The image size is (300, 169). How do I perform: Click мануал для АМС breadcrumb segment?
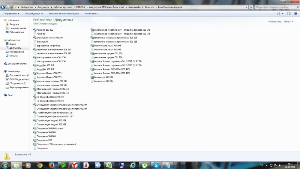[x=106, y=7]
